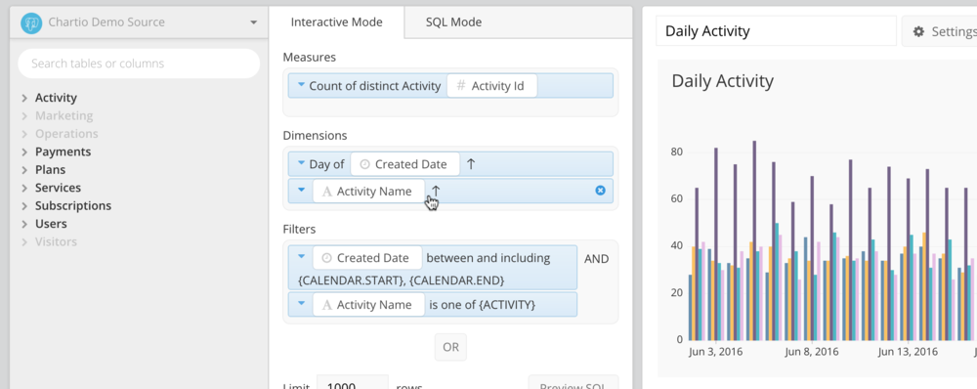Image resolution: width=977 pixels, height=389 pixels.
Task: Toggle sort arrow next to Created Date dimension
Action: pyautogui.click(x=471, y=164)
